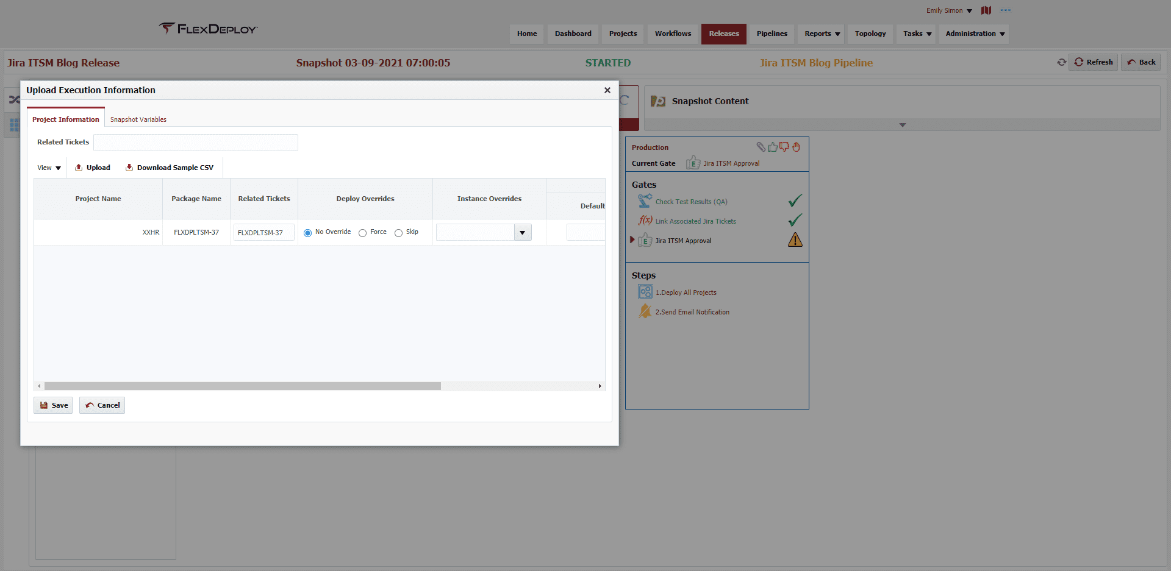Select the Project Information tab
The width and height of the screenshot is (1171, 571).
click(66, 119)
